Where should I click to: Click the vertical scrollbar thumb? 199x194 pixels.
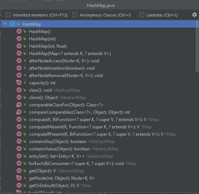197,46
